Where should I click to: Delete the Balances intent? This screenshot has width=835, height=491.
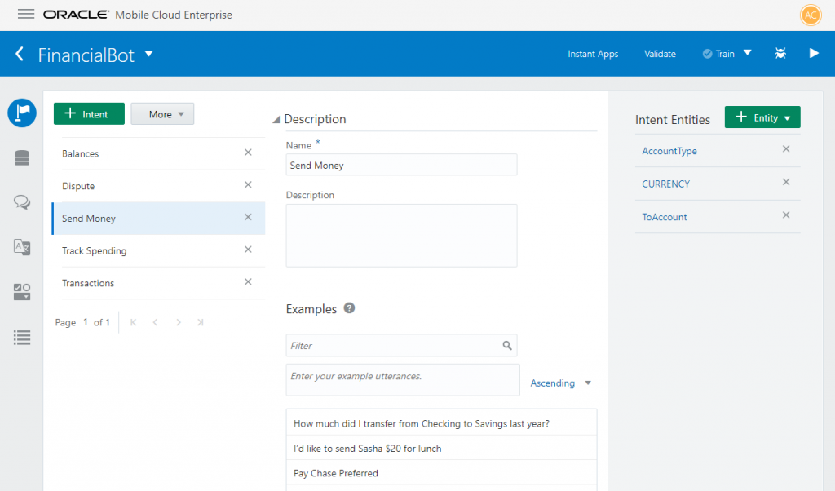pos(248,153)
